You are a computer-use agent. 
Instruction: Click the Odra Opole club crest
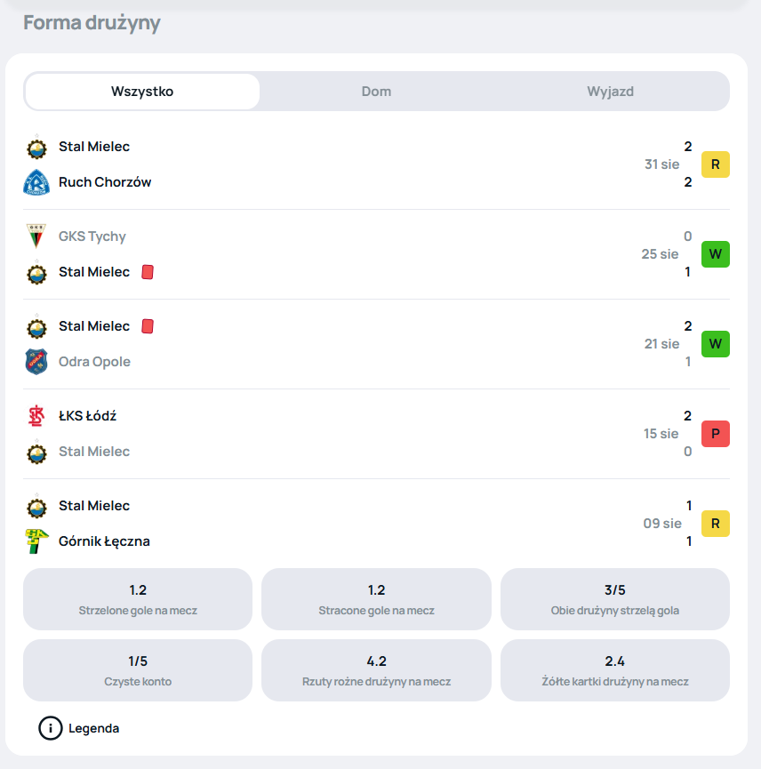[x=36, y=362]
